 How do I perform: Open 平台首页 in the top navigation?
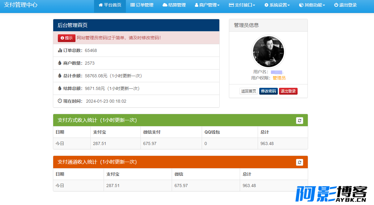tap(110, 5)
